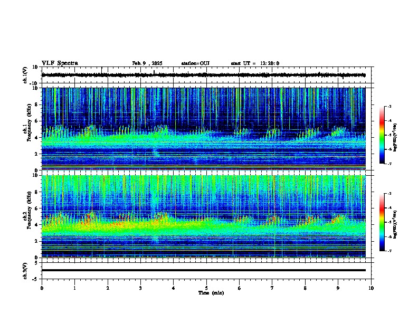Click the "-10" tick on ch.1(V) axis
The width and height of the screenshot is (418, 323).
click(x=34, y=83)
